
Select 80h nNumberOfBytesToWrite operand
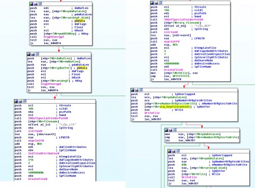(184, 165)
